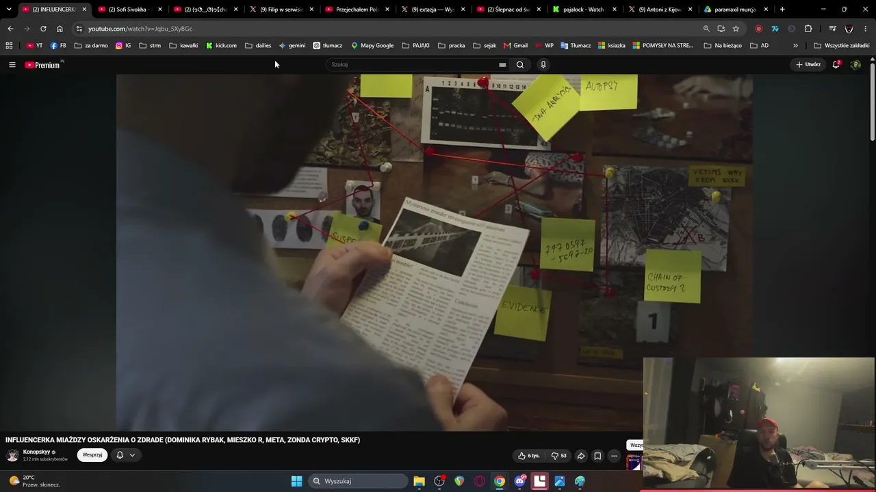This screenshot has width=876, height=492.
Task: Open the Utwórz create menu
Action: coord(808,65)
